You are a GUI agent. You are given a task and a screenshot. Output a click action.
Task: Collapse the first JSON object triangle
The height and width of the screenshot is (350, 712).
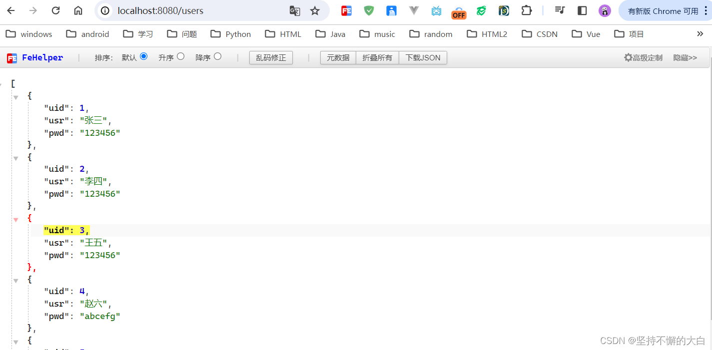coord(15,97)
